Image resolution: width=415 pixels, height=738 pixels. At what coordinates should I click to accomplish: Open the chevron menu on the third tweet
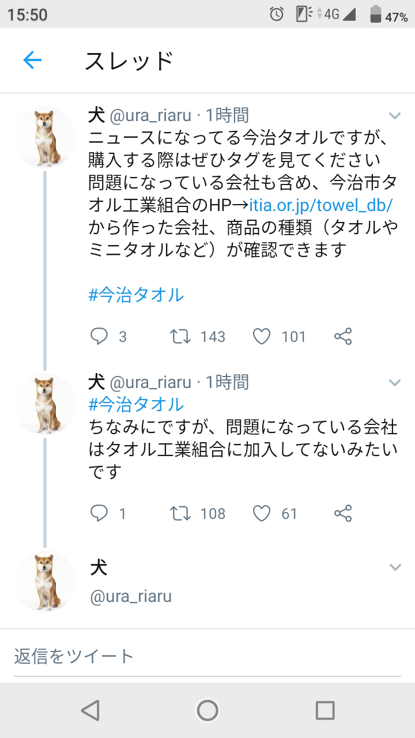tap(395, 566)
